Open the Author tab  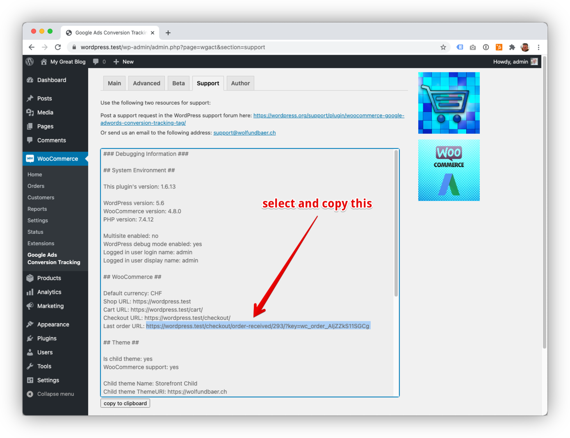click(240, 83)
